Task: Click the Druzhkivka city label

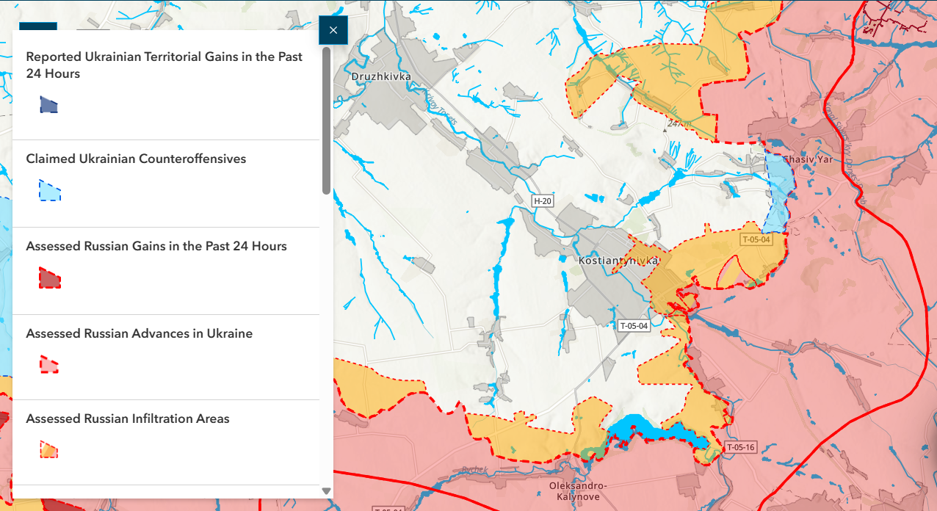Action: pyautogui.click(x=380, y=76)
